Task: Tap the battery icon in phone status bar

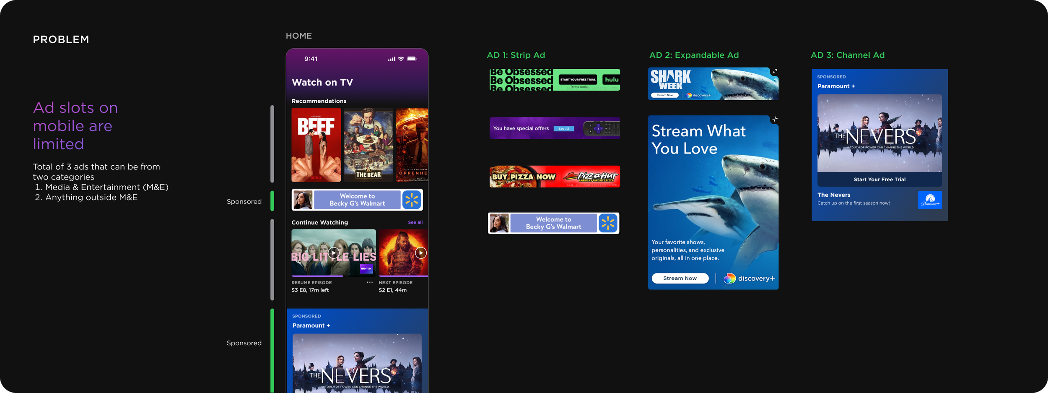Action: point(412,59)
